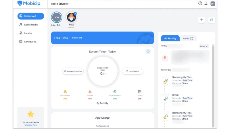This screenshot has height=129, width=230.
Task: Open the Filters dropdown
Action: [204, 46]
